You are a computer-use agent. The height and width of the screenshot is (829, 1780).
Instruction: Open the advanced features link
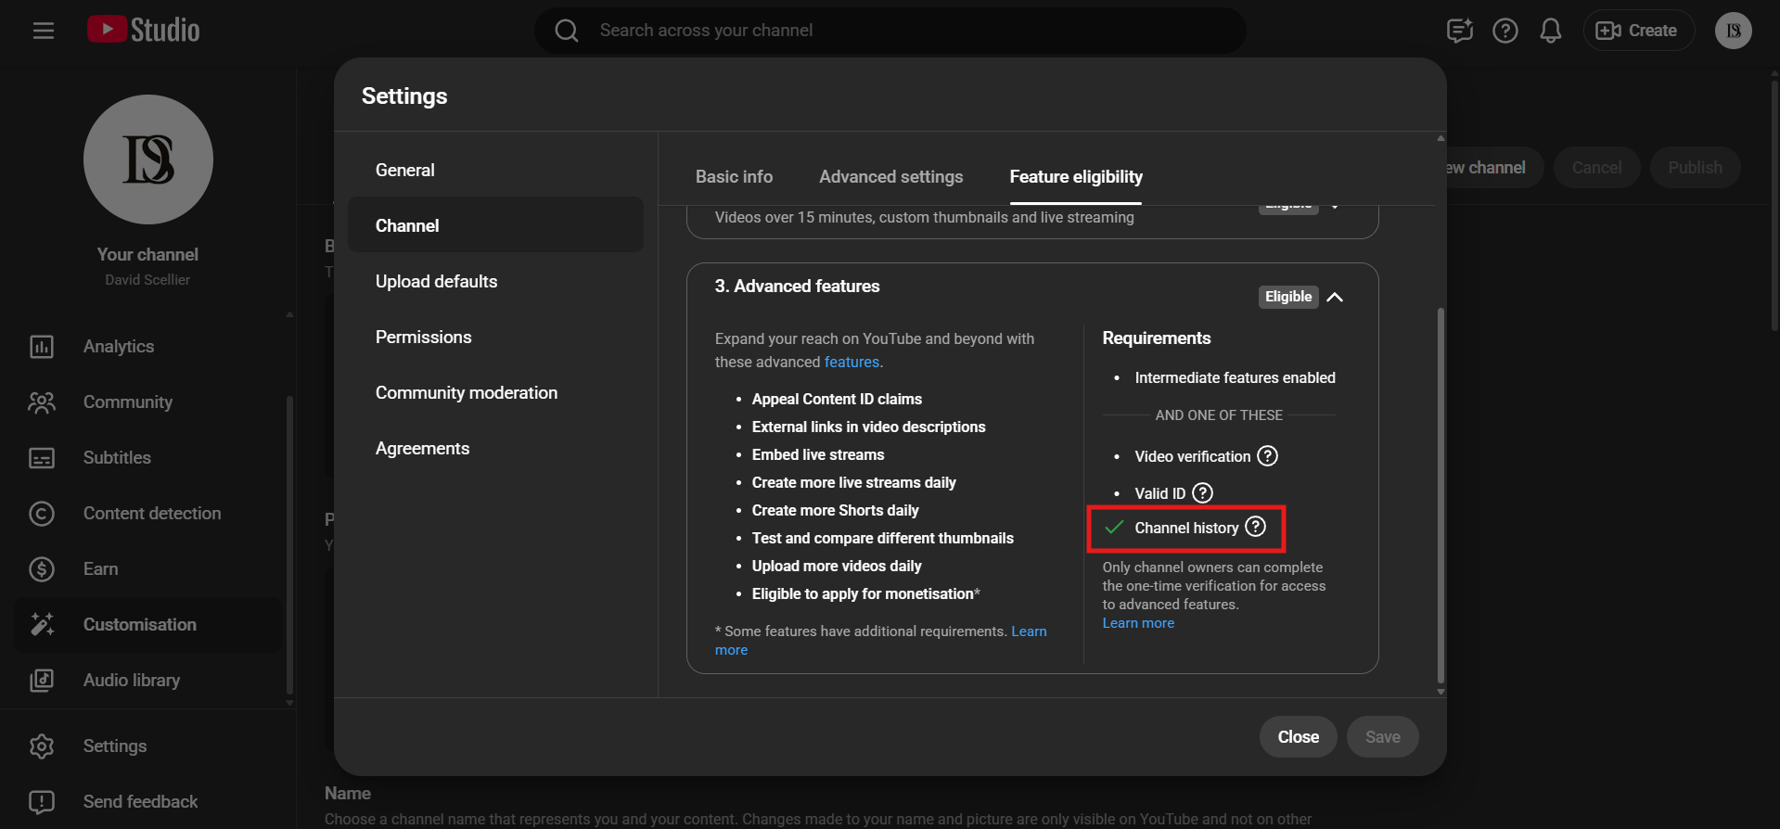click(x=851, y=363)
